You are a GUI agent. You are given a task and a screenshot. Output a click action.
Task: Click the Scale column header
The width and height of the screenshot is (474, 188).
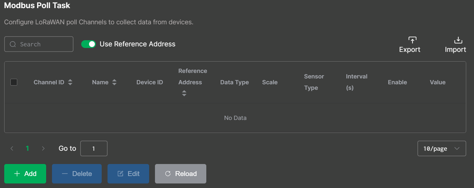pos(270,82)
